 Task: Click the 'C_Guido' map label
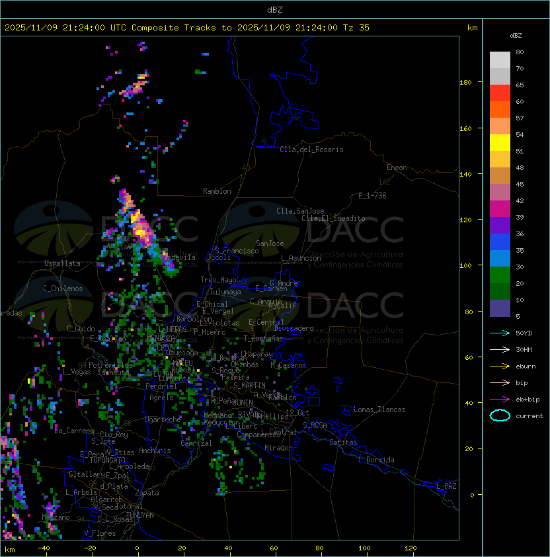[81, 329]
